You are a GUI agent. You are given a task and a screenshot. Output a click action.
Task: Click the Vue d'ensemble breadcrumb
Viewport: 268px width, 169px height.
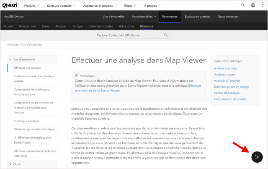pyautogui.click(x=31, y=45)
